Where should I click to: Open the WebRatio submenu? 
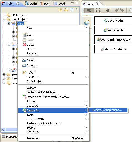[x=53, y=77]
